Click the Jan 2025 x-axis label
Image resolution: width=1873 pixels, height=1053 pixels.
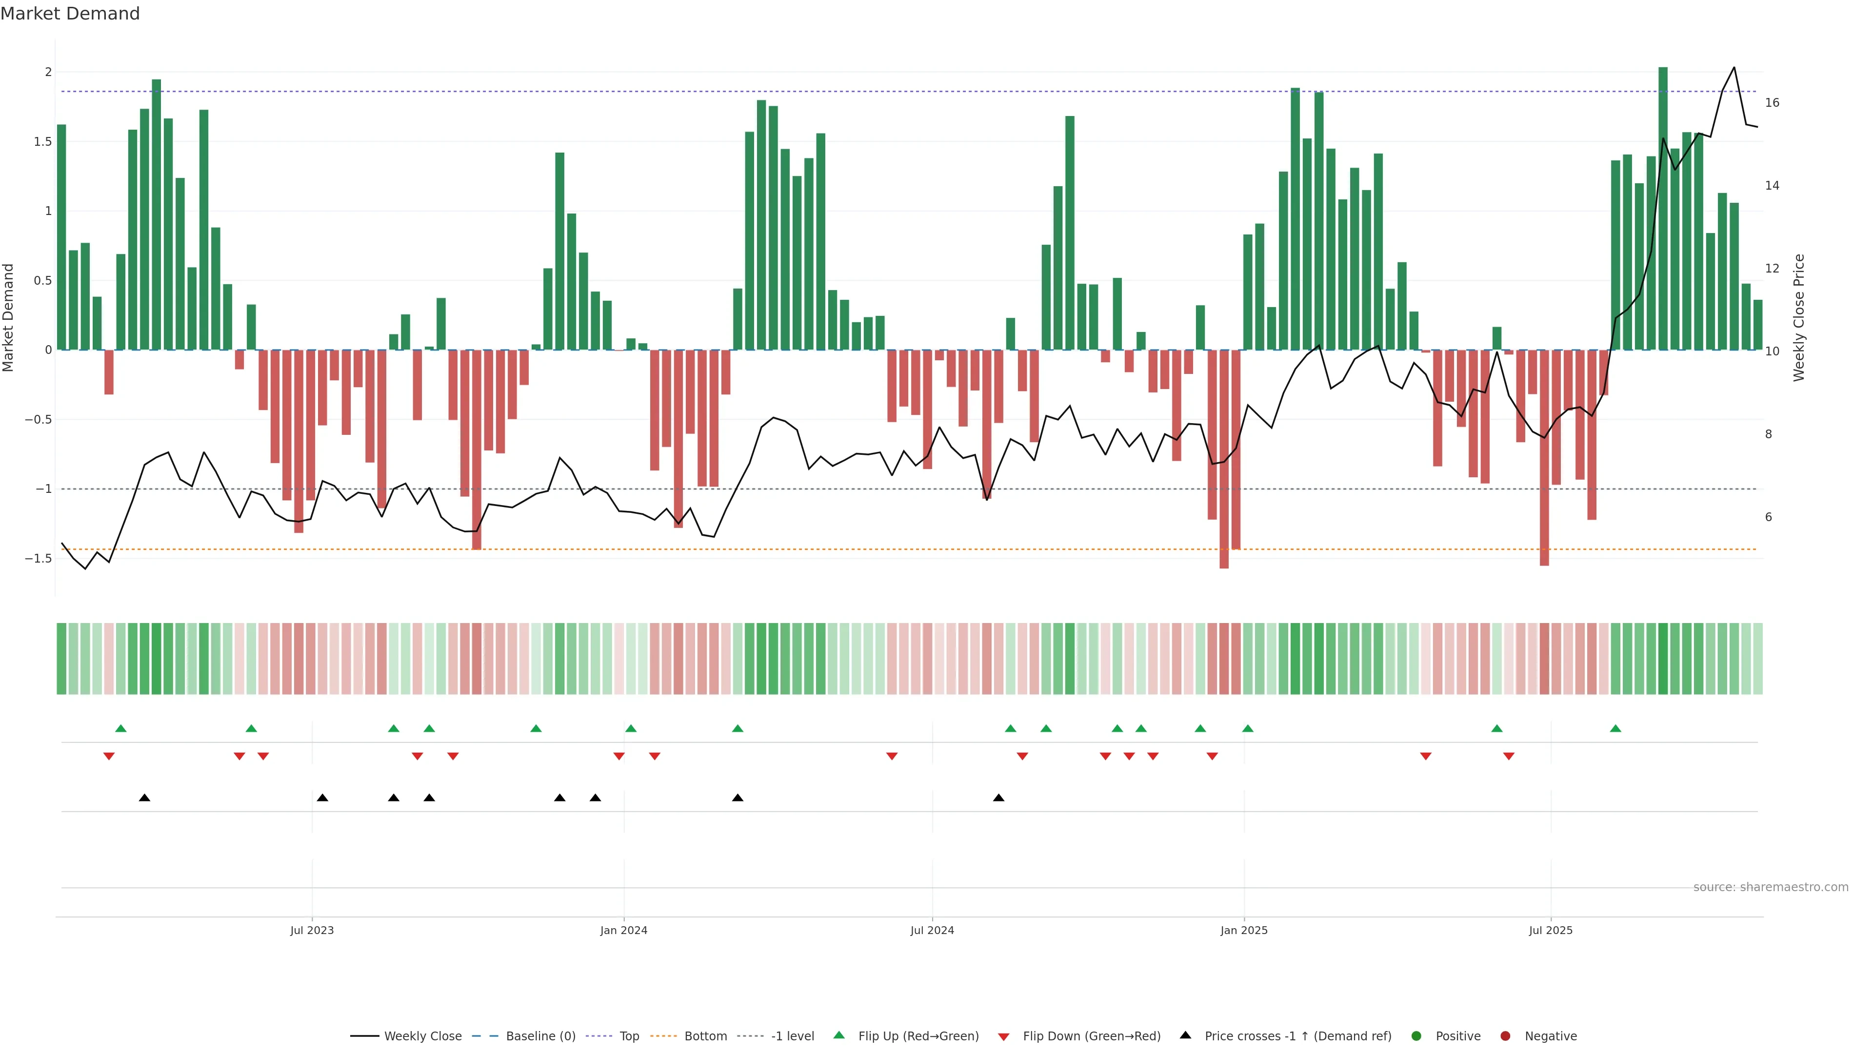1243,930
